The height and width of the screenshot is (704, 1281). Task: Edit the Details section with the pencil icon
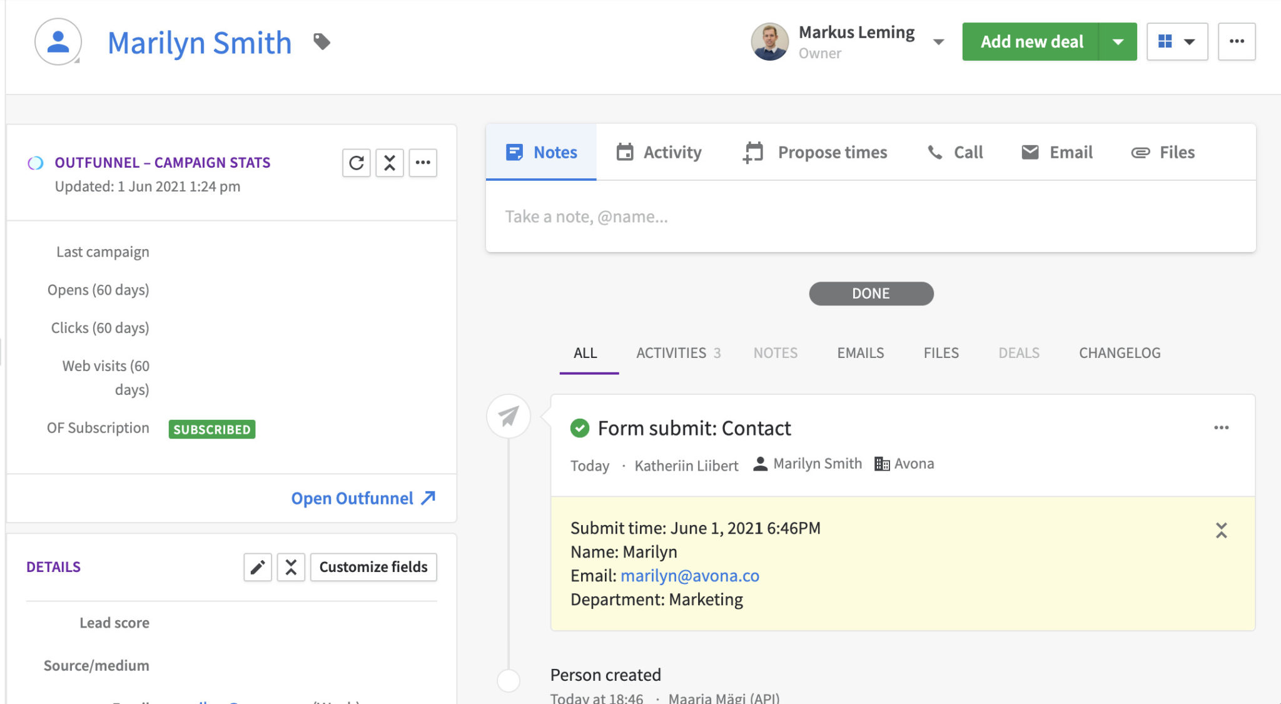click(257, 567)
